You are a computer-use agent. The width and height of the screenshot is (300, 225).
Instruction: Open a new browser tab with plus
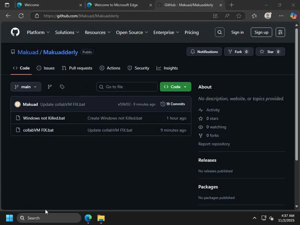(231, 5)
